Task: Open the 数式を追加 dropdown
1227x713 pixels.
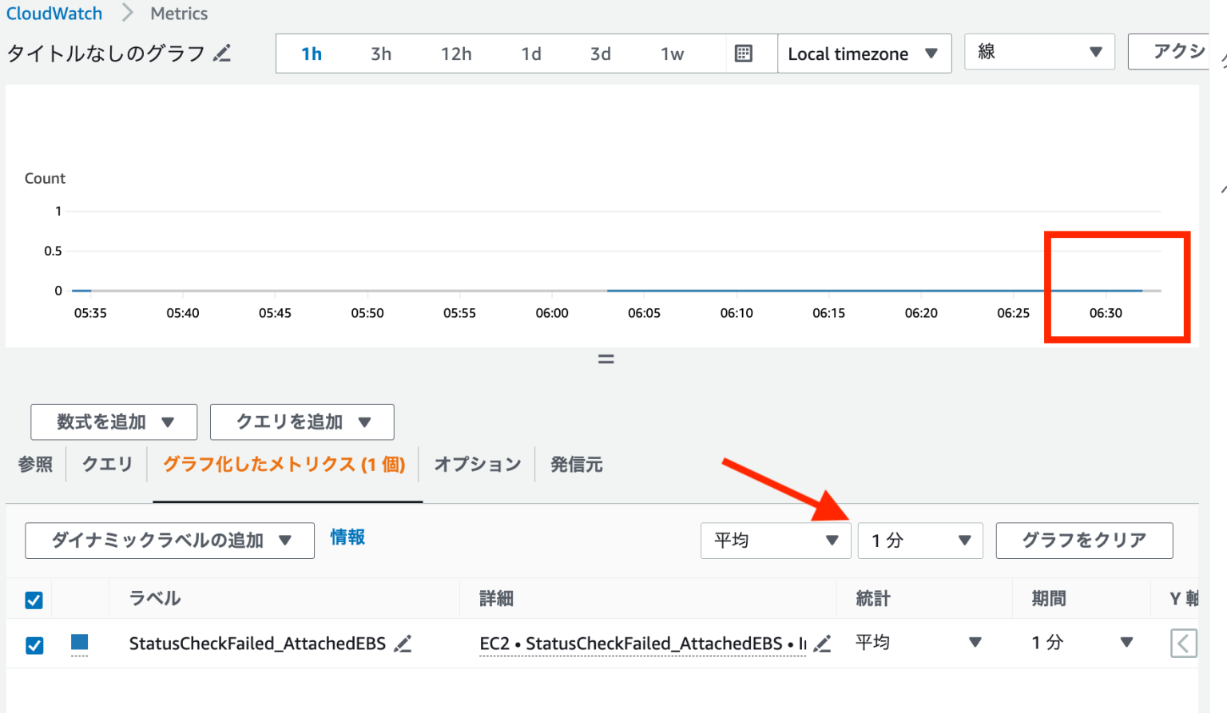Action: click(x=113, y=422)
